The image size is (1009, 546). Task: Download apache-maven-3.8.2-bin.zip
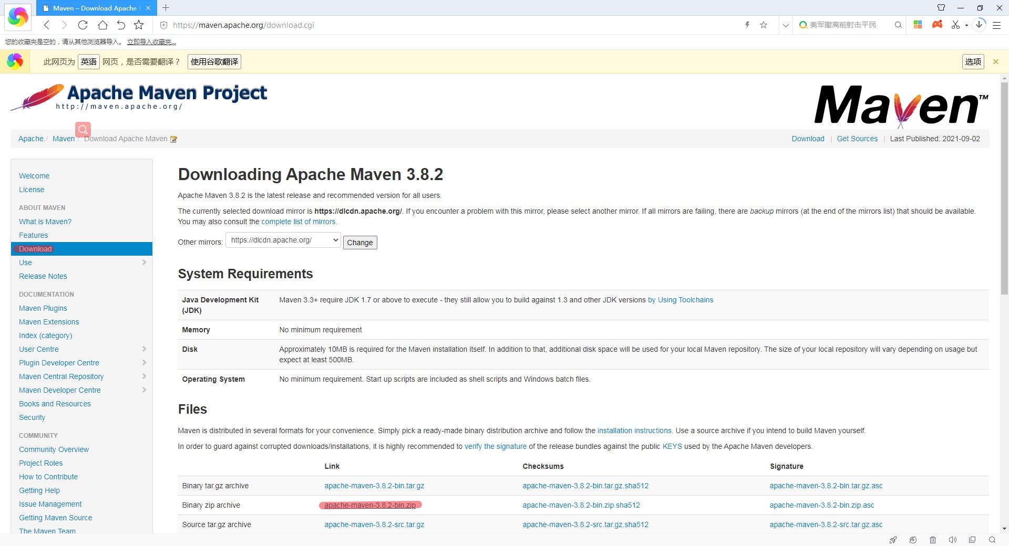click(x=370, y=505)
